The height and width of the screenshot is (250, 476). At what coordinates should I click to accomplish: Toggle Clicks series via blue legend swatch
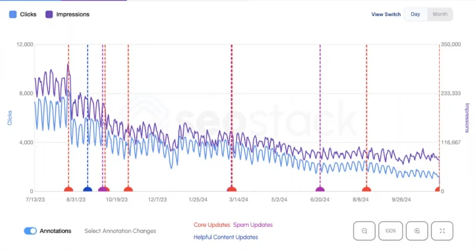[x=12, y=14]
